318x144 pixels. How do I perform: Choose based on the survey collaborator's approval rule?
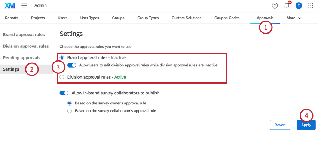[70, 111]
